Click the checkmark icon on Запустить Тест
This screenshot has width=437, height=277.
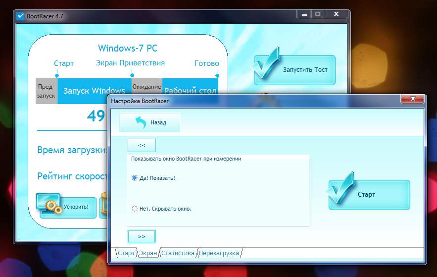265,63
